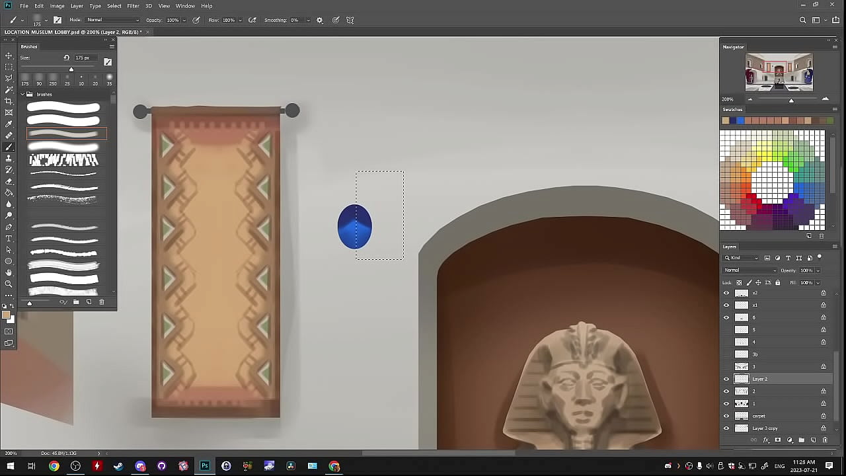Select the Ellipse shape tool
Image resolution: width=846 pixels, height=476 pixels.
[x=9, y=261]
